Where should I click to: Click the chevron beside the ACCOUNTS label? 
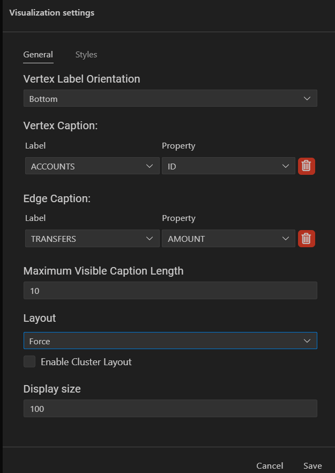tap(150, 166)
